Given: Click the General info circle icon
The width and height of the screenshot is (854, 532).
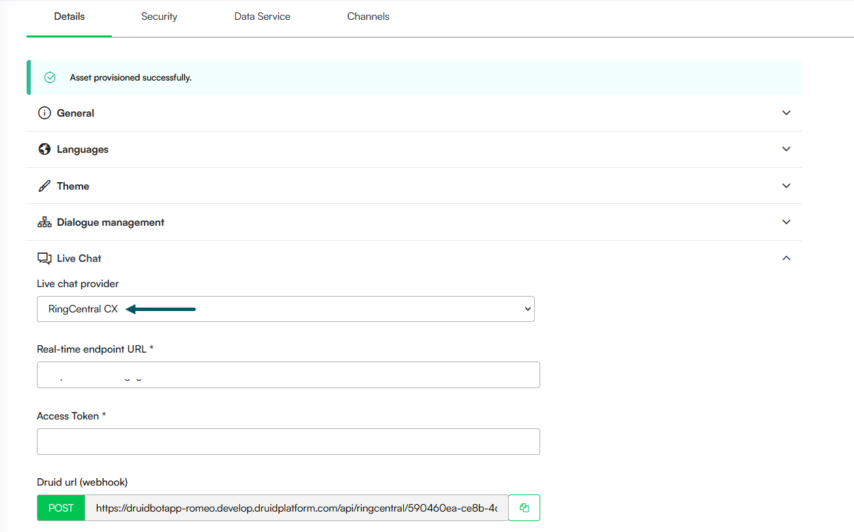Looking at the screenshot, I should tap(44, 113).
